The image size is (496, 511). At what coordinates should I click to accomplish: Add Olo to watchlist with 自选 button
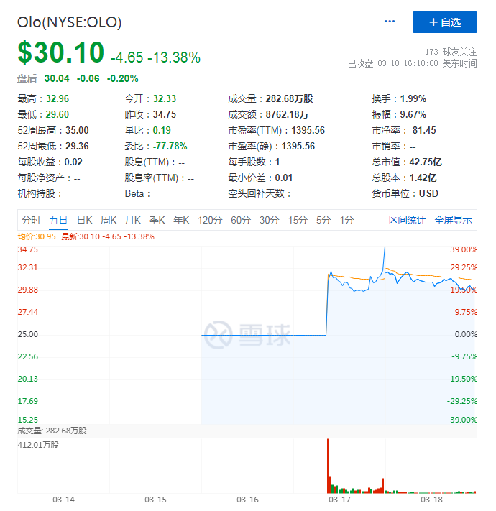(x=444, y=22)
